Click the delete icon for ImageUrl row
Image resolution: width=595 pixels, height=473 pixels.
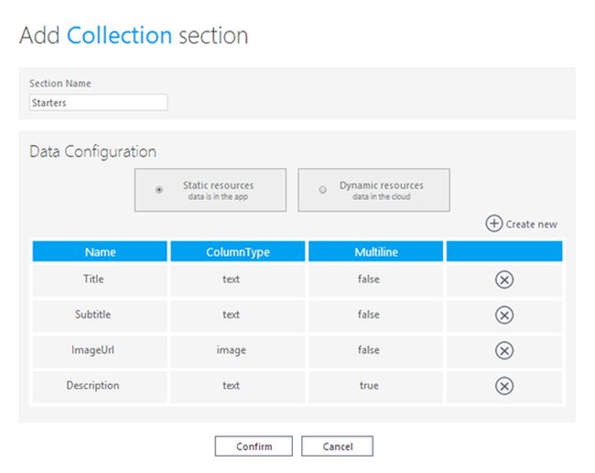(503, 350)
